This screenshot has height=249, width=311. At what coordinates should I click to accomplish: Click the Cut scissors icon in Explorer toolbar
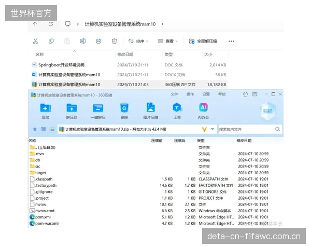tap(35, 41)
